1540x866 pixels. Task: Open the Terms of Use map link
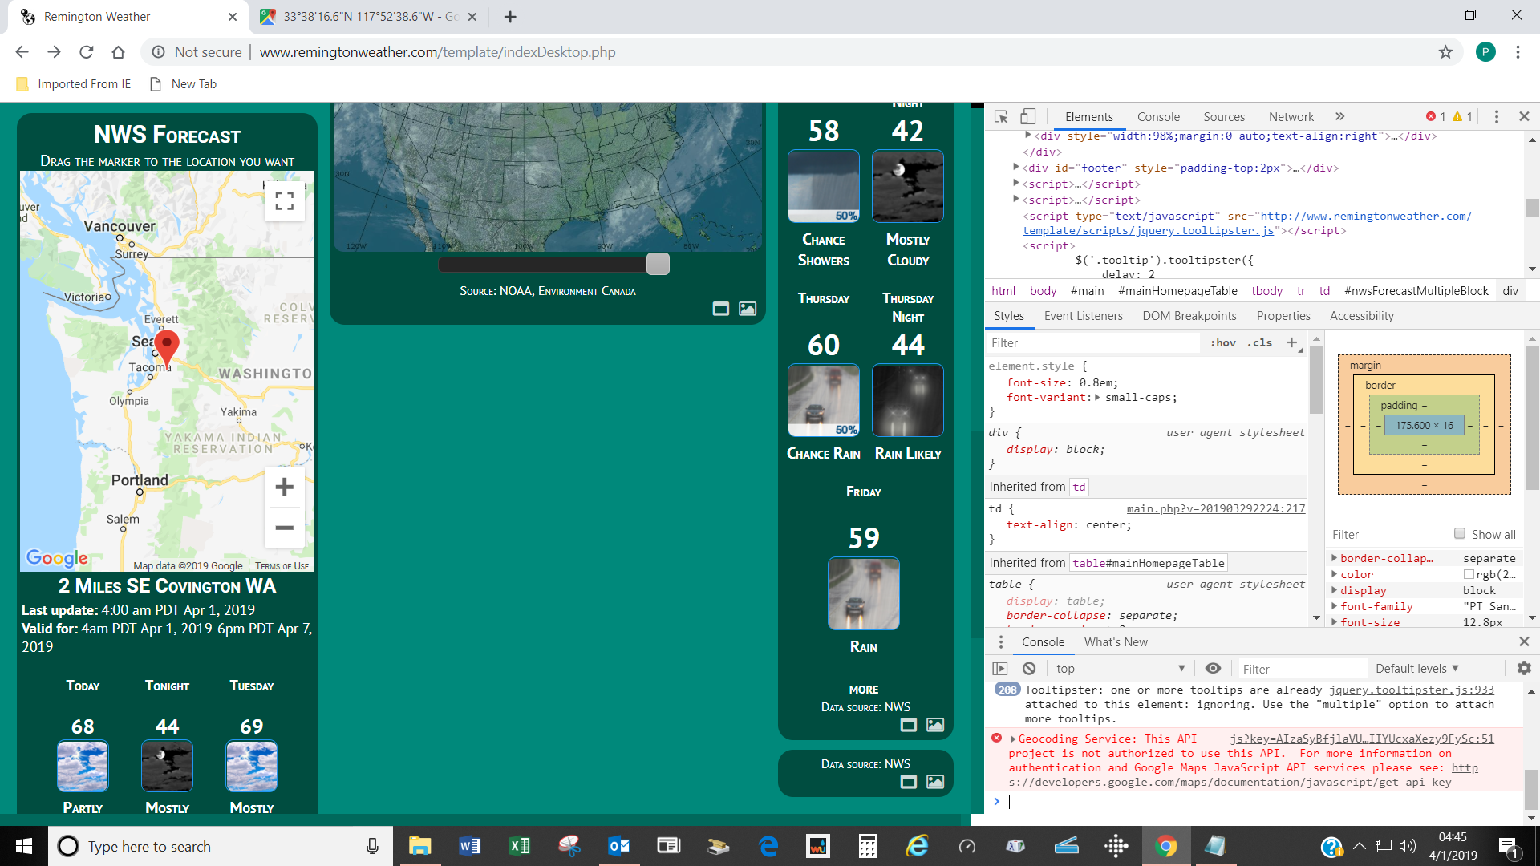[x=282, y=566]
